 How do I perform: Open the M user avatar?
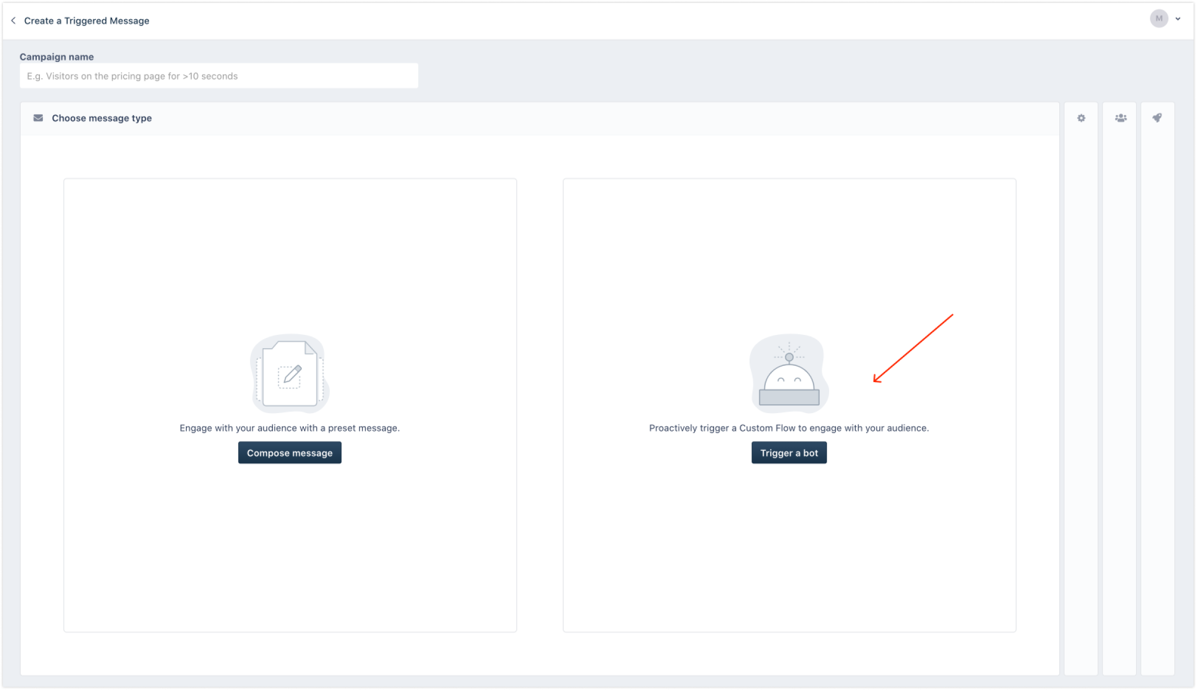point(1159,19)
